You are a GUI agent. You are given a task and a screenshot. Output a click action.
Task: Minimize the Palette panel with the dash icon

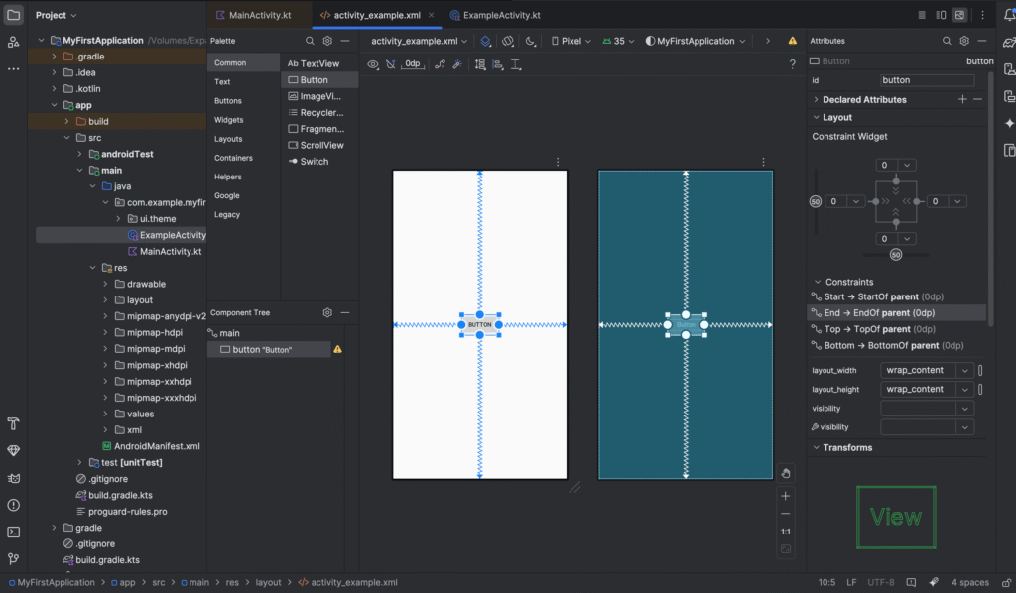344,41
